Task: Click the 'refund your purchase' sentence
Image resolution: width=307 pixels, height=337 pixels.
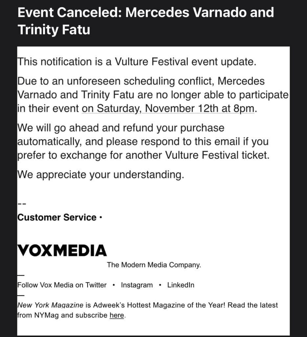Action: coord(121,128)
